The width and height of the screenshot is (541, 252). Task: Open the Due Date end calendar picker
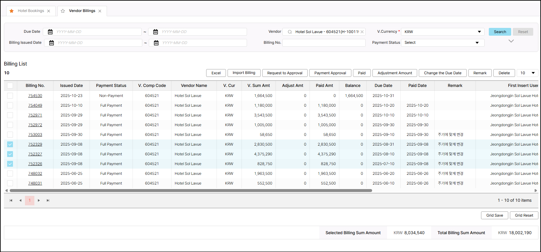pos(156,32)
